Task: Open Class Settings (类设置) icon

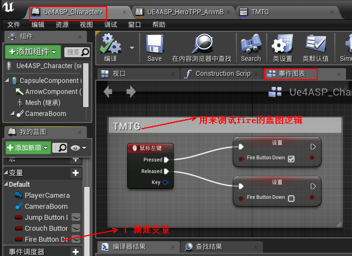Action: pyautogui.click(x=282, y=43)
